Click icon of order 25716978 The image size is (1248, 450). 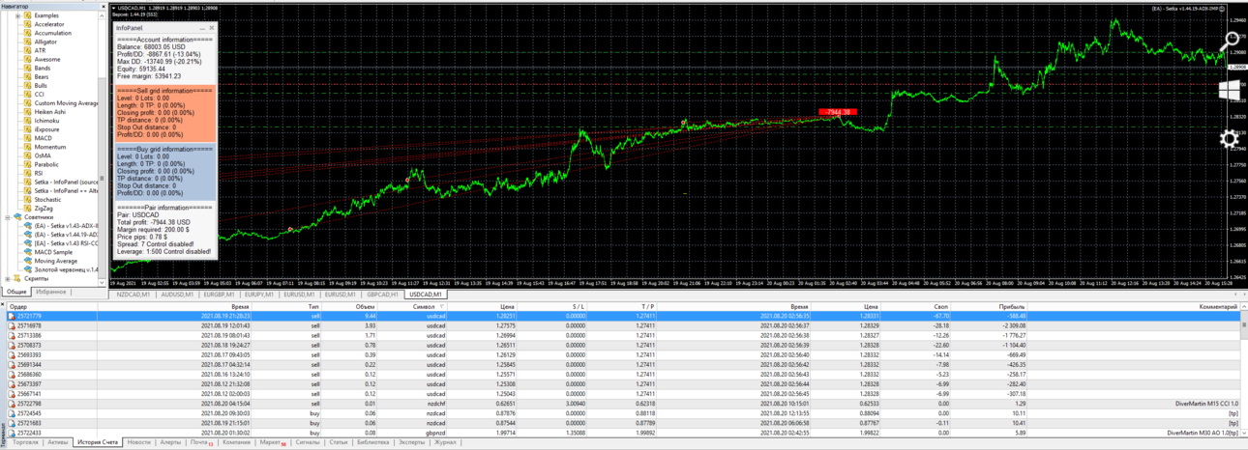[x=12, y=325]
